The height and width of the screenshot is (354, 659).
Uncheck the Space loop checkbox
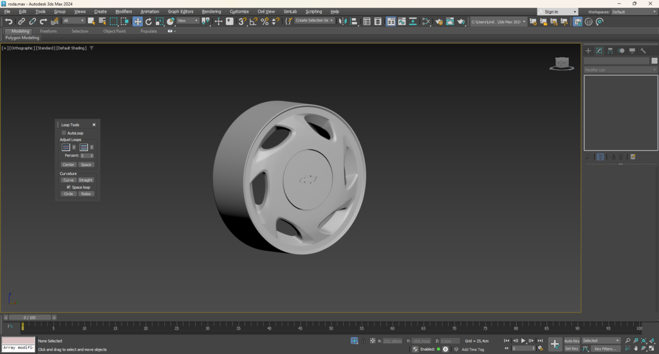pos(68,187)
